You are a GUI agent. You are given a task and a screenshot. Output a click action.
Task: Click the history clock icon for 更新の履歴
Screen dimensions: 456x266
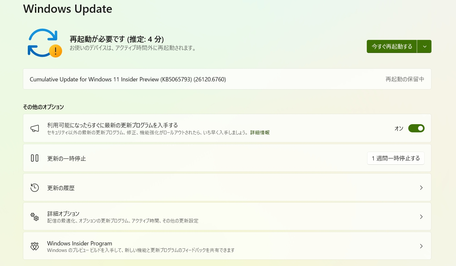[35, 188]
